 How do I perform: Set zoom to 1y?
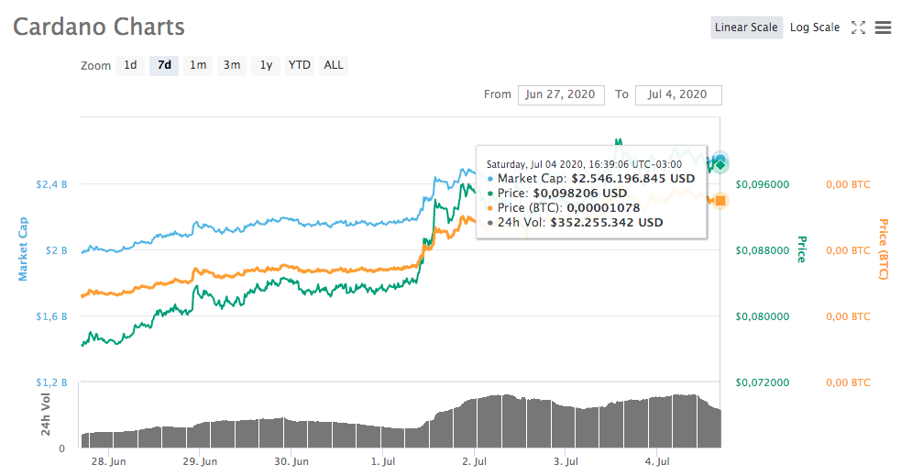pyautogui.click(x=266, y=65)
